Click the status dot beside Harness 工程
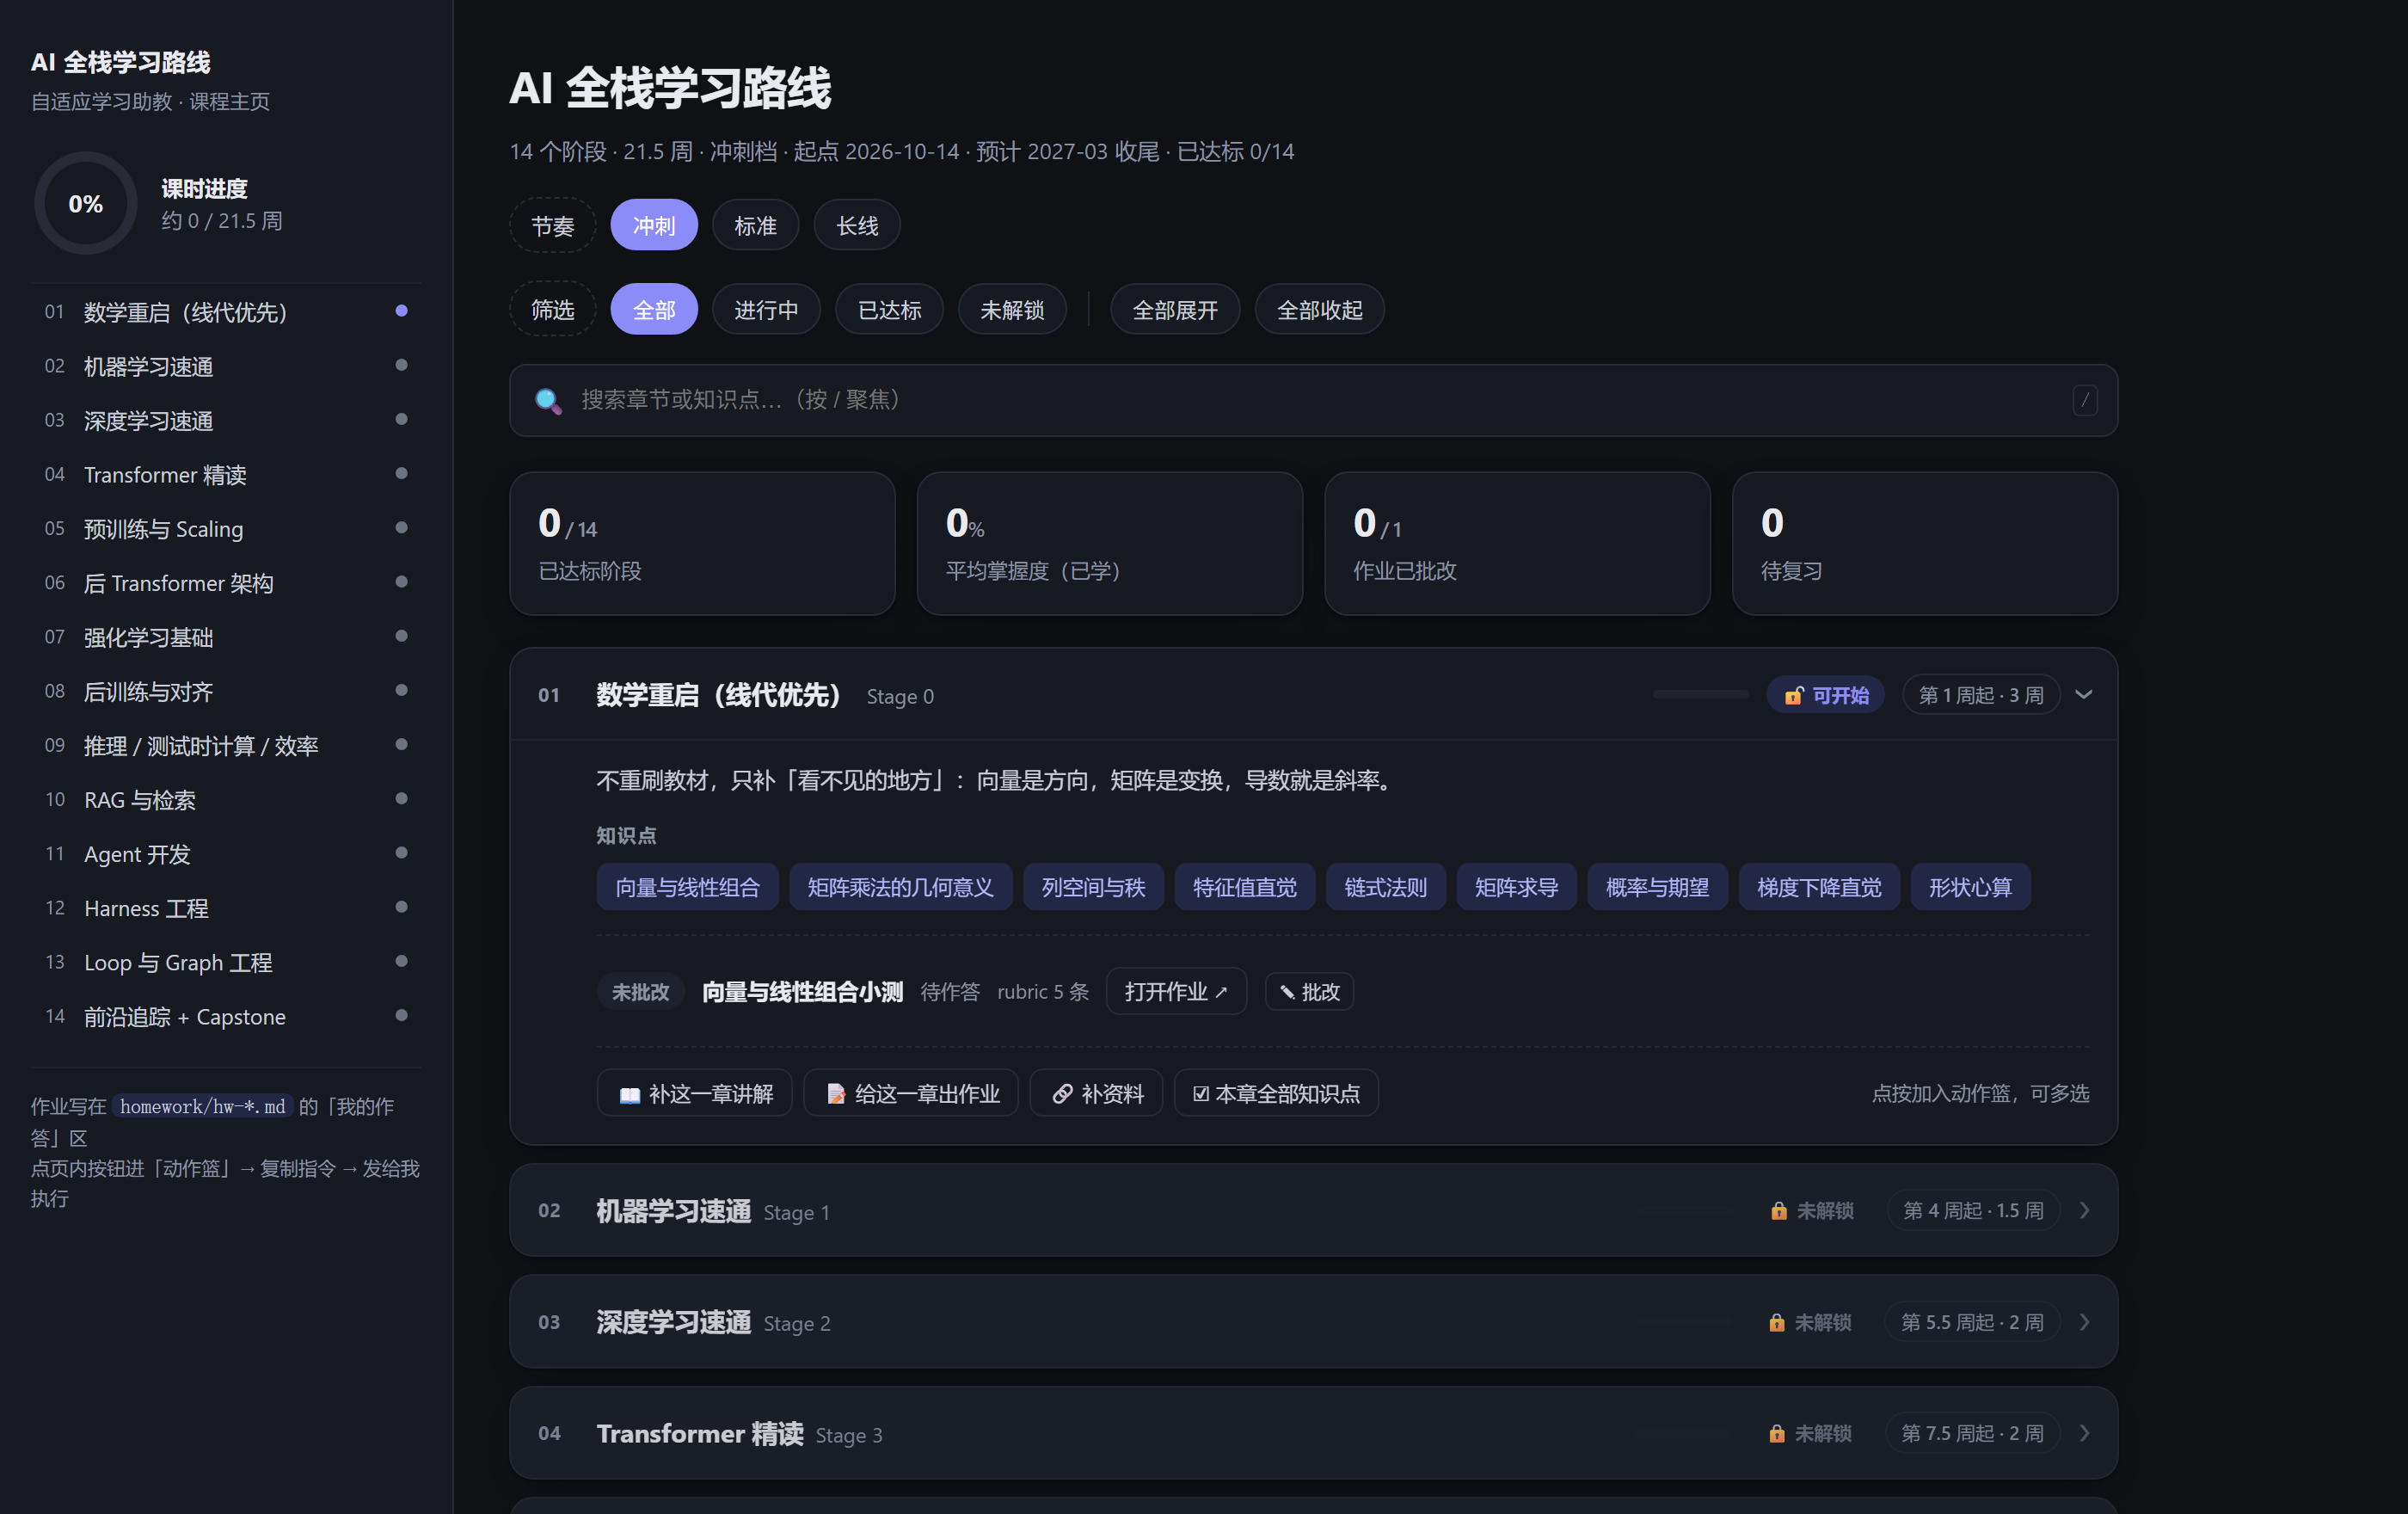 pyautogui.click(x=401, y=907)
